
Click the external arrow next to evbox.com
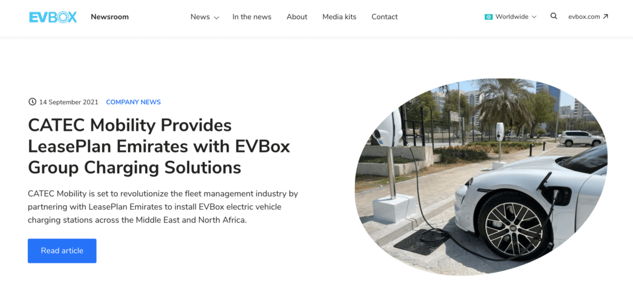point(605,17)
